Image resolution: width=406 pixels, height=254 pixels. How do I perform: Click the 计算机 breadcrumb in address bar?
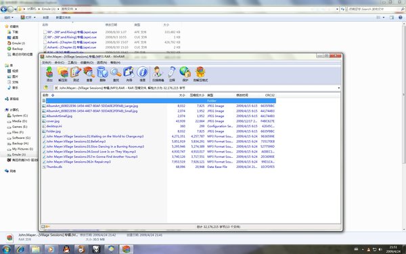[x=32, y=9]
